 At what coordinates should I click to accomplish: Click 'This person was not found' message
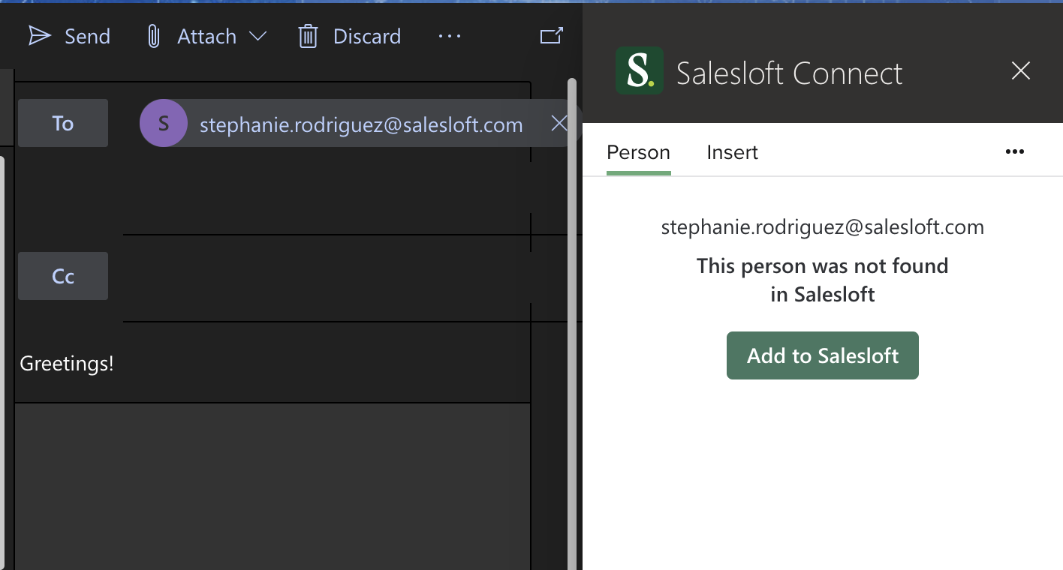click(x=823, y=280)
